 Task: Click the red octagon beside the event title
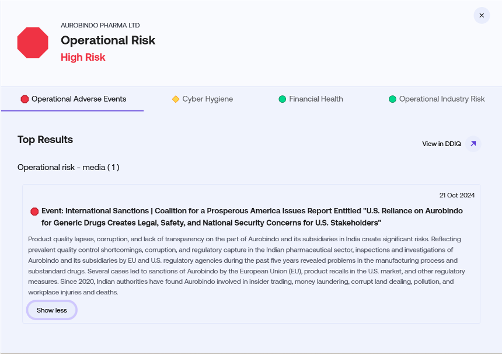(x=34, y=211)
